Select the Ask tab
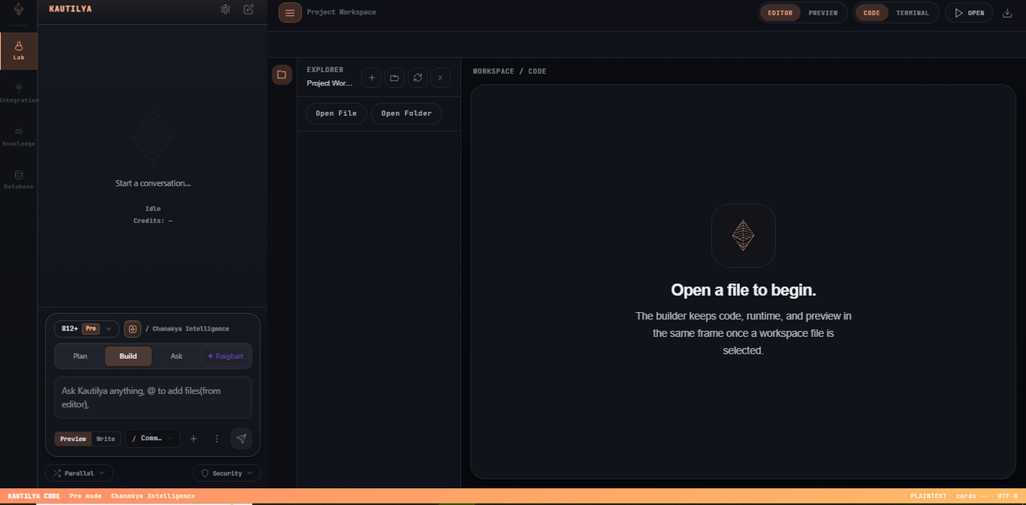The width and height of the screenshot is (1026, 505). 176,356
